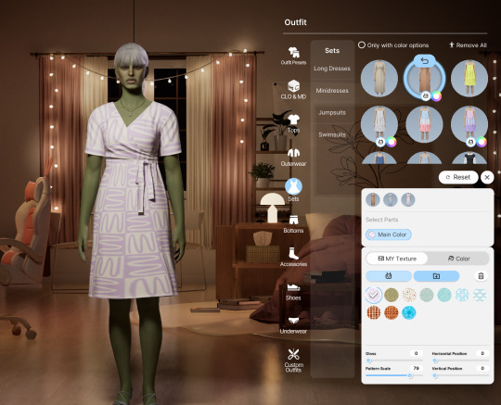Click Remove All outfits
The height and width of the screenshot is (405, 501).
coord(468,45)
